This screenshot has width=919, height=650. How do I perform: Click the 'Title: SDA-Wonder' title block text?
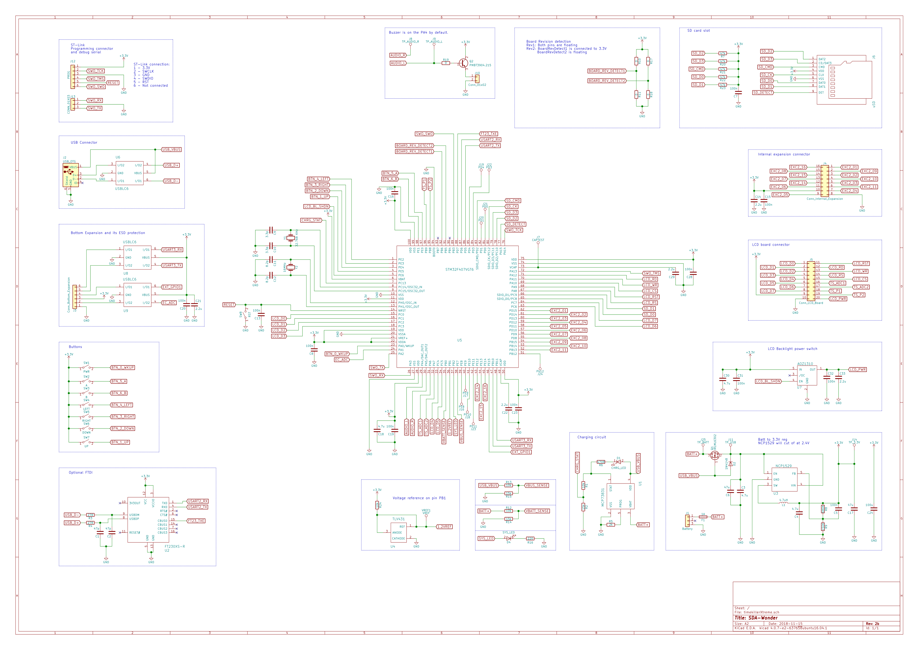point(756,617)
